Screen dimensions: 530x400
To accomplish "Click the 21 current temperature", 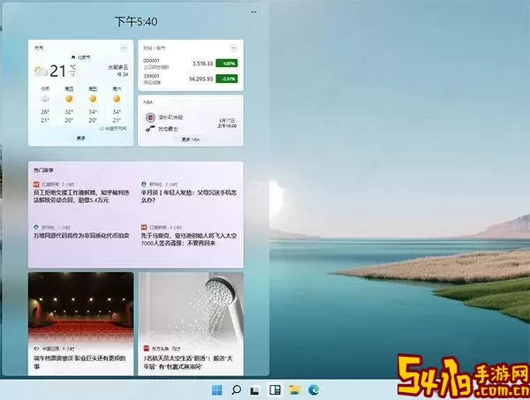I will tap(57, 71).
